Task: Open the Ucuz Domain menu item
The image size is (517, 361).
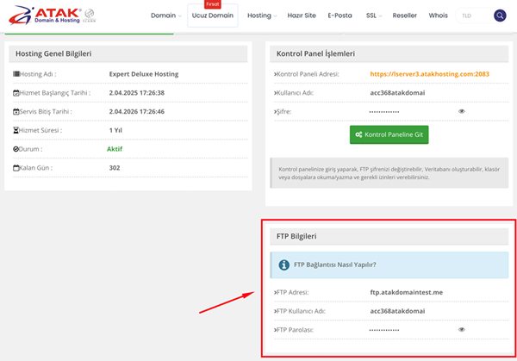Action: click(x=213, y=16)
